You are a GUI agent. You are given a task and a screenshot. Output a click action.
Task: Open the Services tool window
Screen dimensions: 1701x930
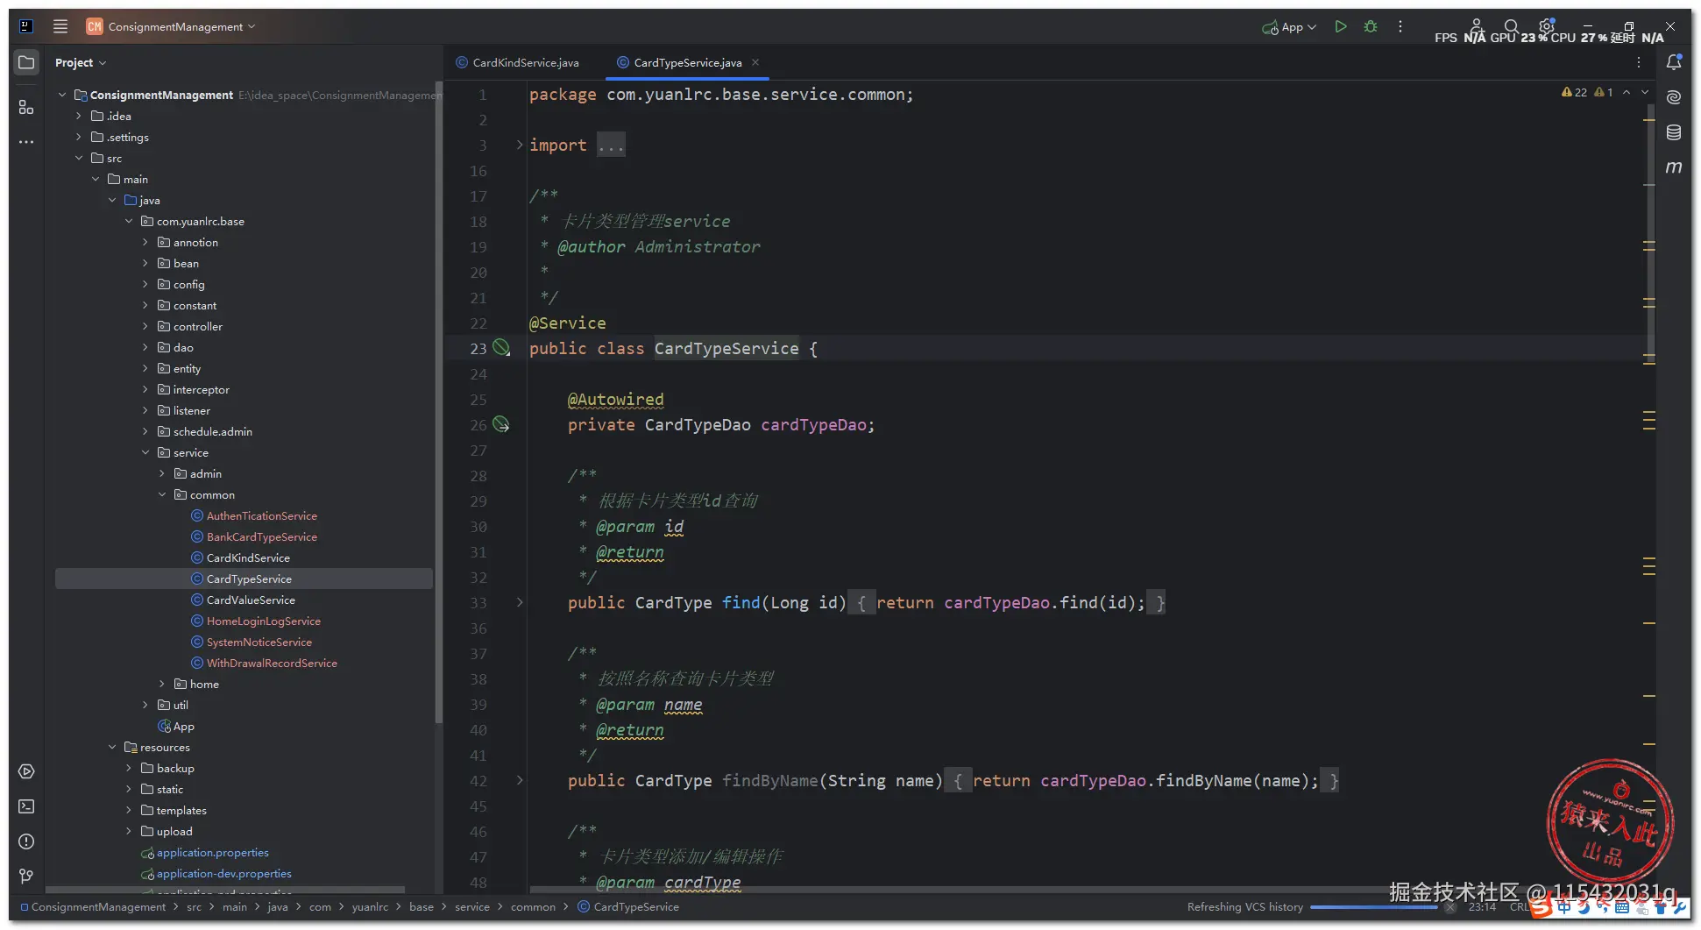pos(26,771)
